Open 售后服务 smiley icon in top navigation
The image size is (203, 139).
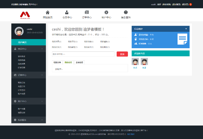point(126,12)
